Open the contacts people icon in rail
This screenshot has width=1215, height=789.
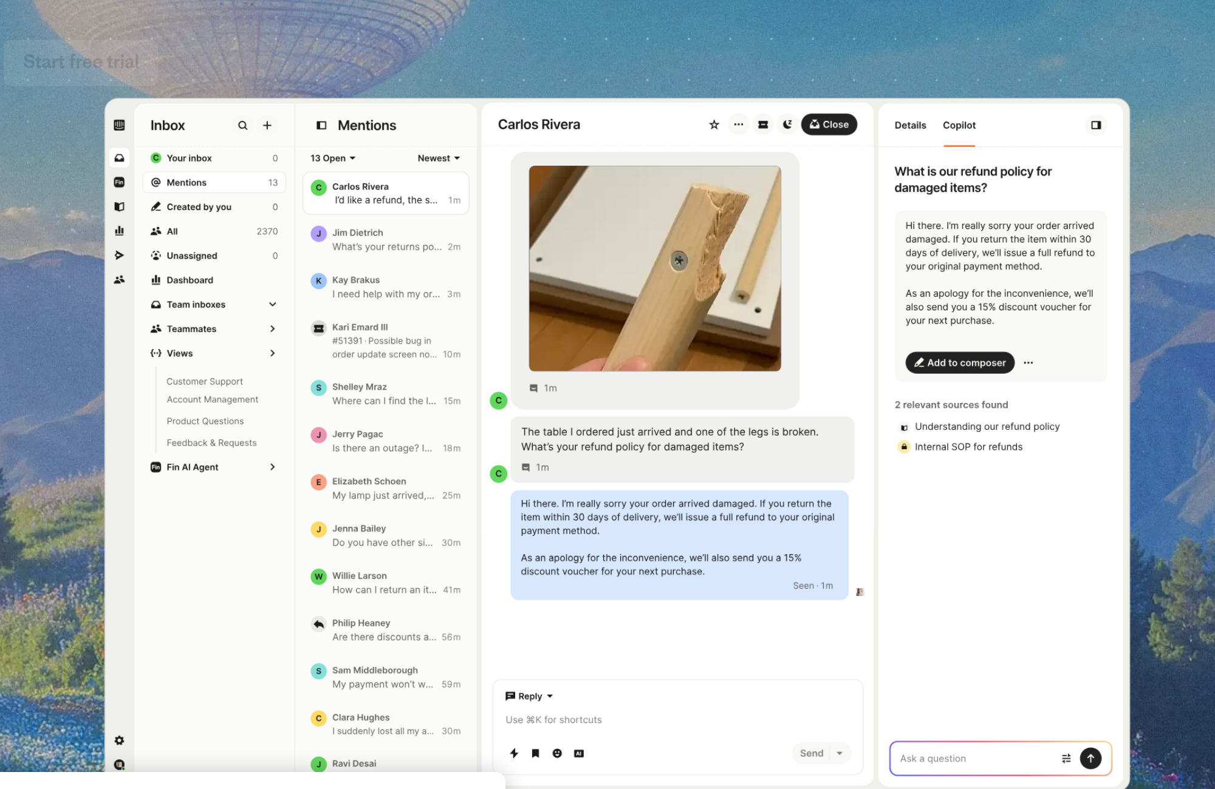tap(119, 280)
